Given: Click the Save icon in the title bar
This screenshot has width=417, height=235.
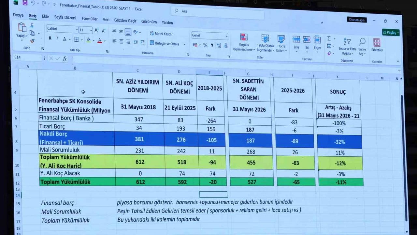Looking at the screenshot, I should [x=25, y=3].
